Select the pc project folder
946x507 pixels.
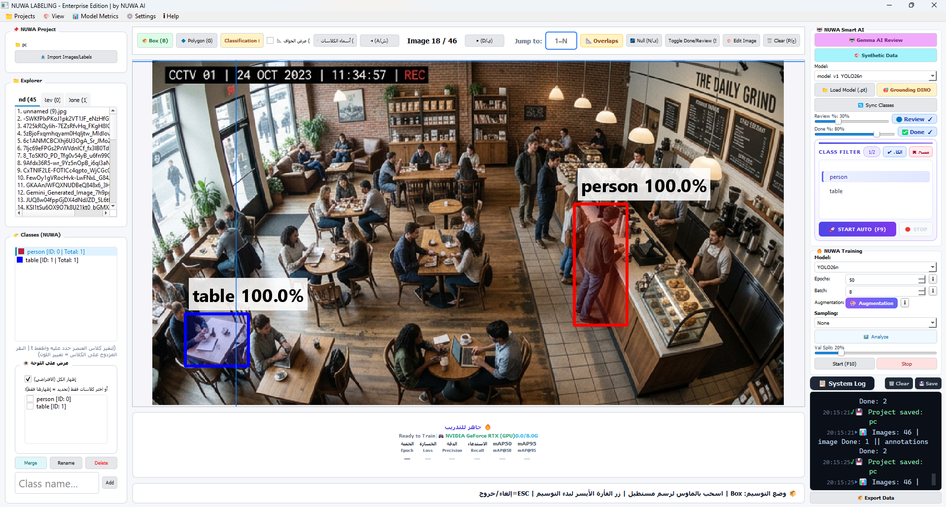pos(21,45)
